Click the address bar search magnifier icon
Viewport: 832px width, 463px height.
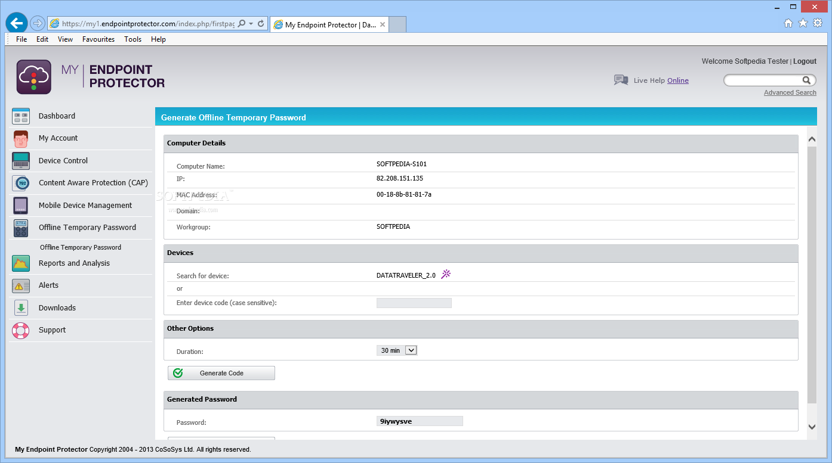[242, 24]
